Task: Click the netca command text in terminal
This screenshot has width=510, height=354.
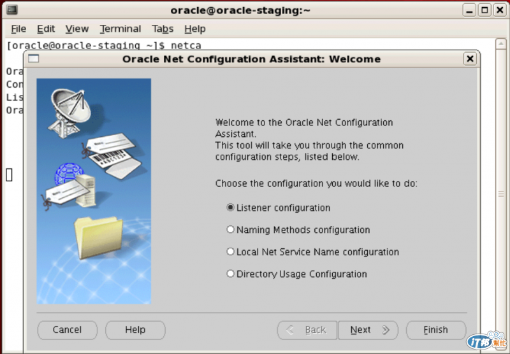Action: pos(186,45)
